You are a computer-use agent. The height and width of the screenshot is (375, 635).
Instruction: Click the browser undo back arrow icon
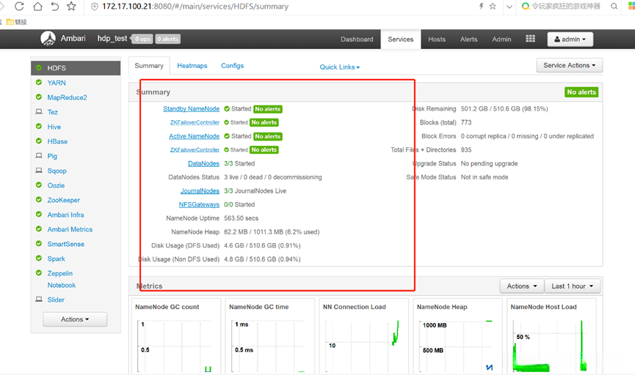tap(54, 6)
